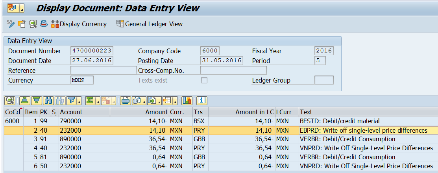This screenshot has height=173, width=438.
Task: Click the Amount column header
Action: pyautogui.click(x=140, y=112)
